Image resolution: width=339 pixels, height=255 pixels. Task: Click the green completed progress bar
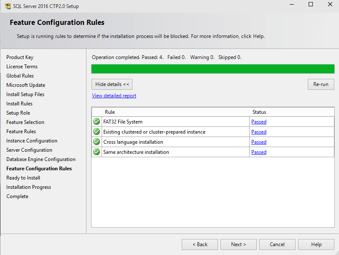coord(213,69)
